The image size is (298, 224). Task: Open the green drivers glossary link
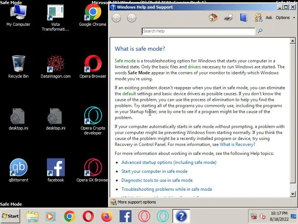click(194, 67)
